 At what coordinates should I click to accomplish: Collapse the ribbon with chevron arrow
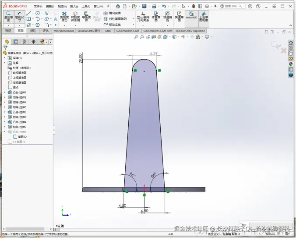click(290, 25)
